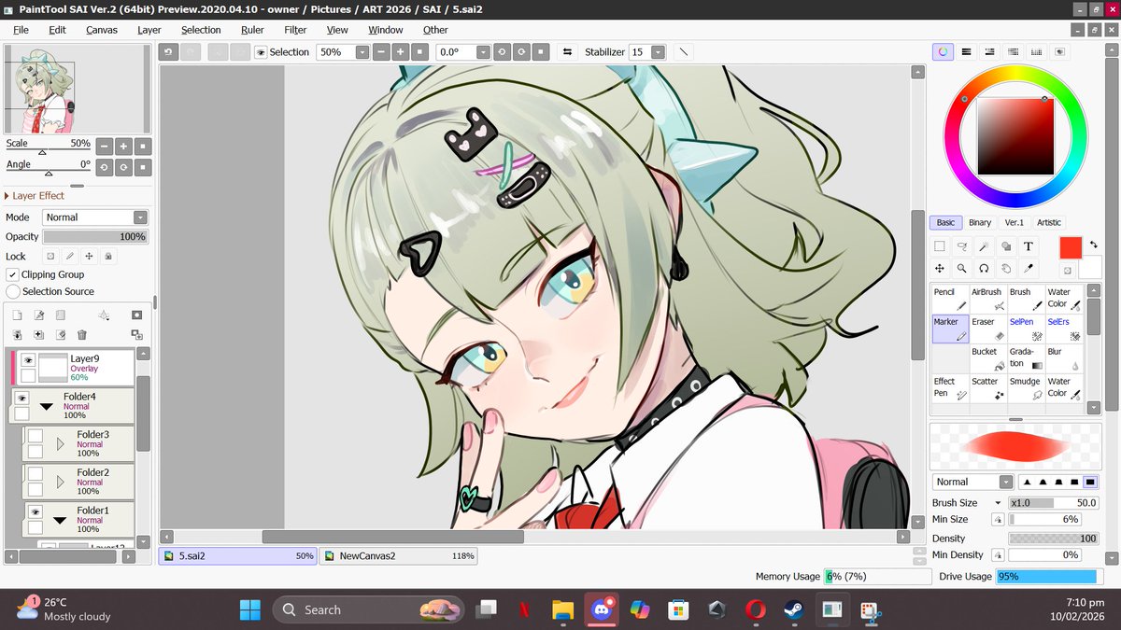1121x630 pixels.
Task: Click the layer Opacity slider bar
Action: pyautogui.click(x=94, y=237)
